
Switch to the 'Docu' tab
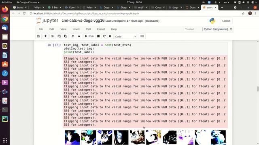click(x=193, y=7)
